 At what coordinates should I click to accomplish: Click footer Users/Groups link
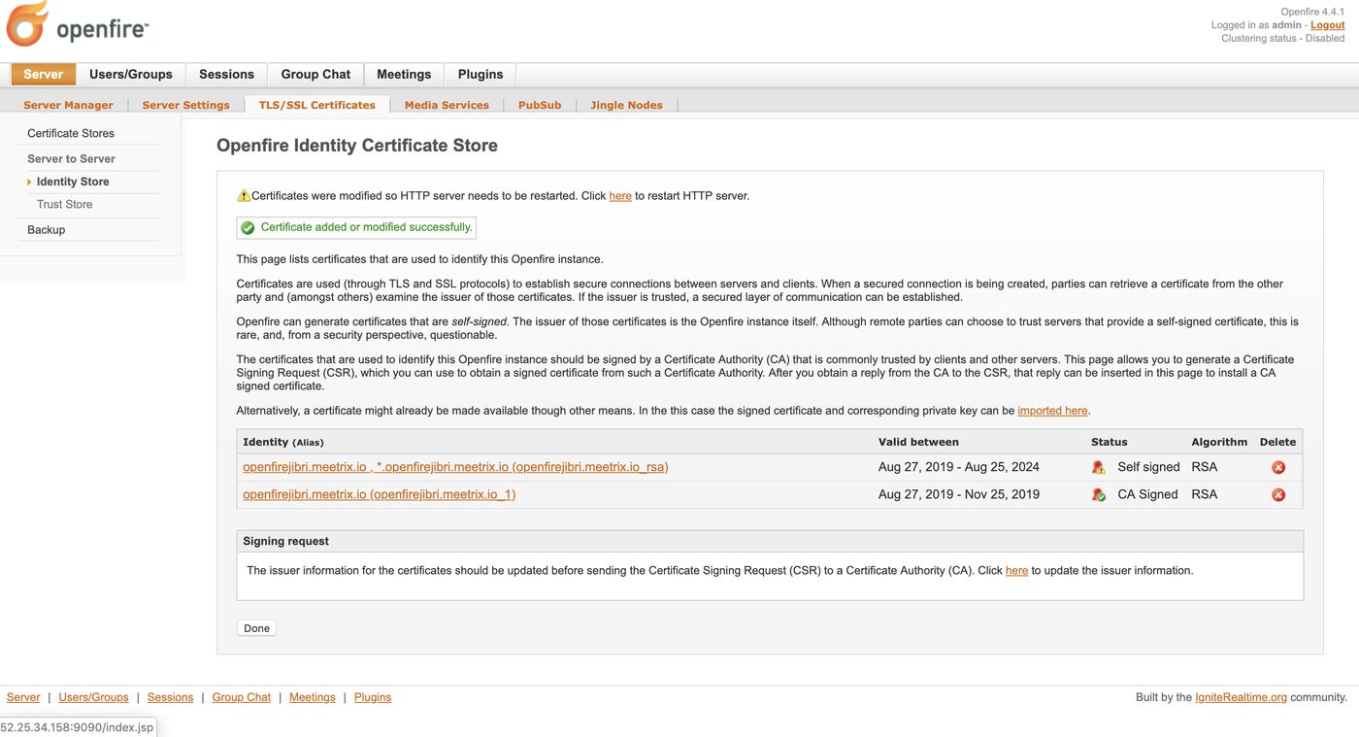pyautogui.click(x=93, y=697)
